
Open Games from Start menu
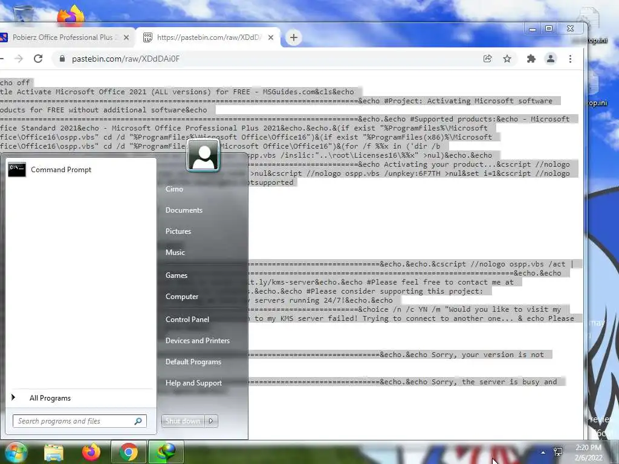176,275
